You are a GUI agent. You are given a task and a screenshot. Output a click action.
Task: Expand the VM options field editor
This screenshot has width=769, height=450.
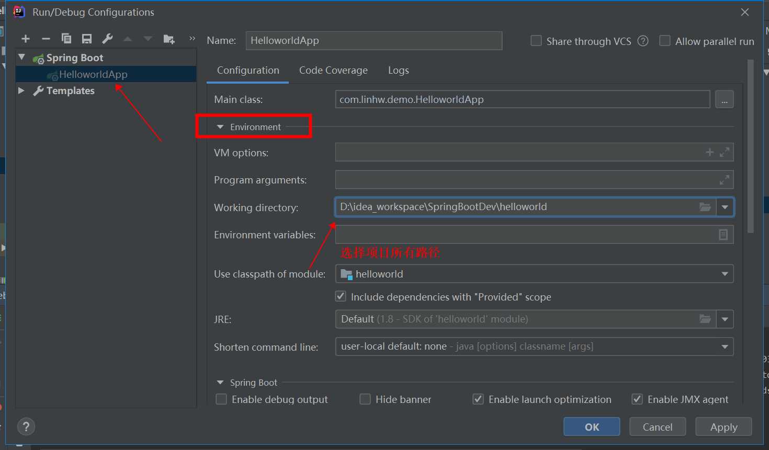click(x=725, y=152)
